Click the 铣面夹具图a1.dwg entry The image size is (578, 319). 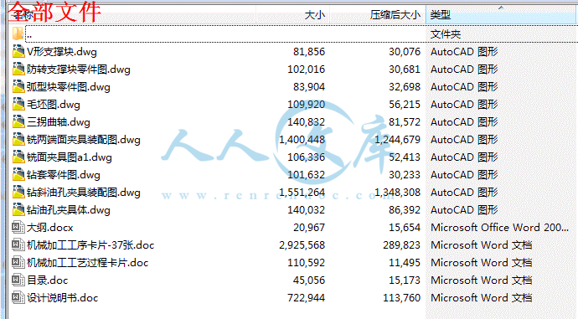tap(69, 157)
